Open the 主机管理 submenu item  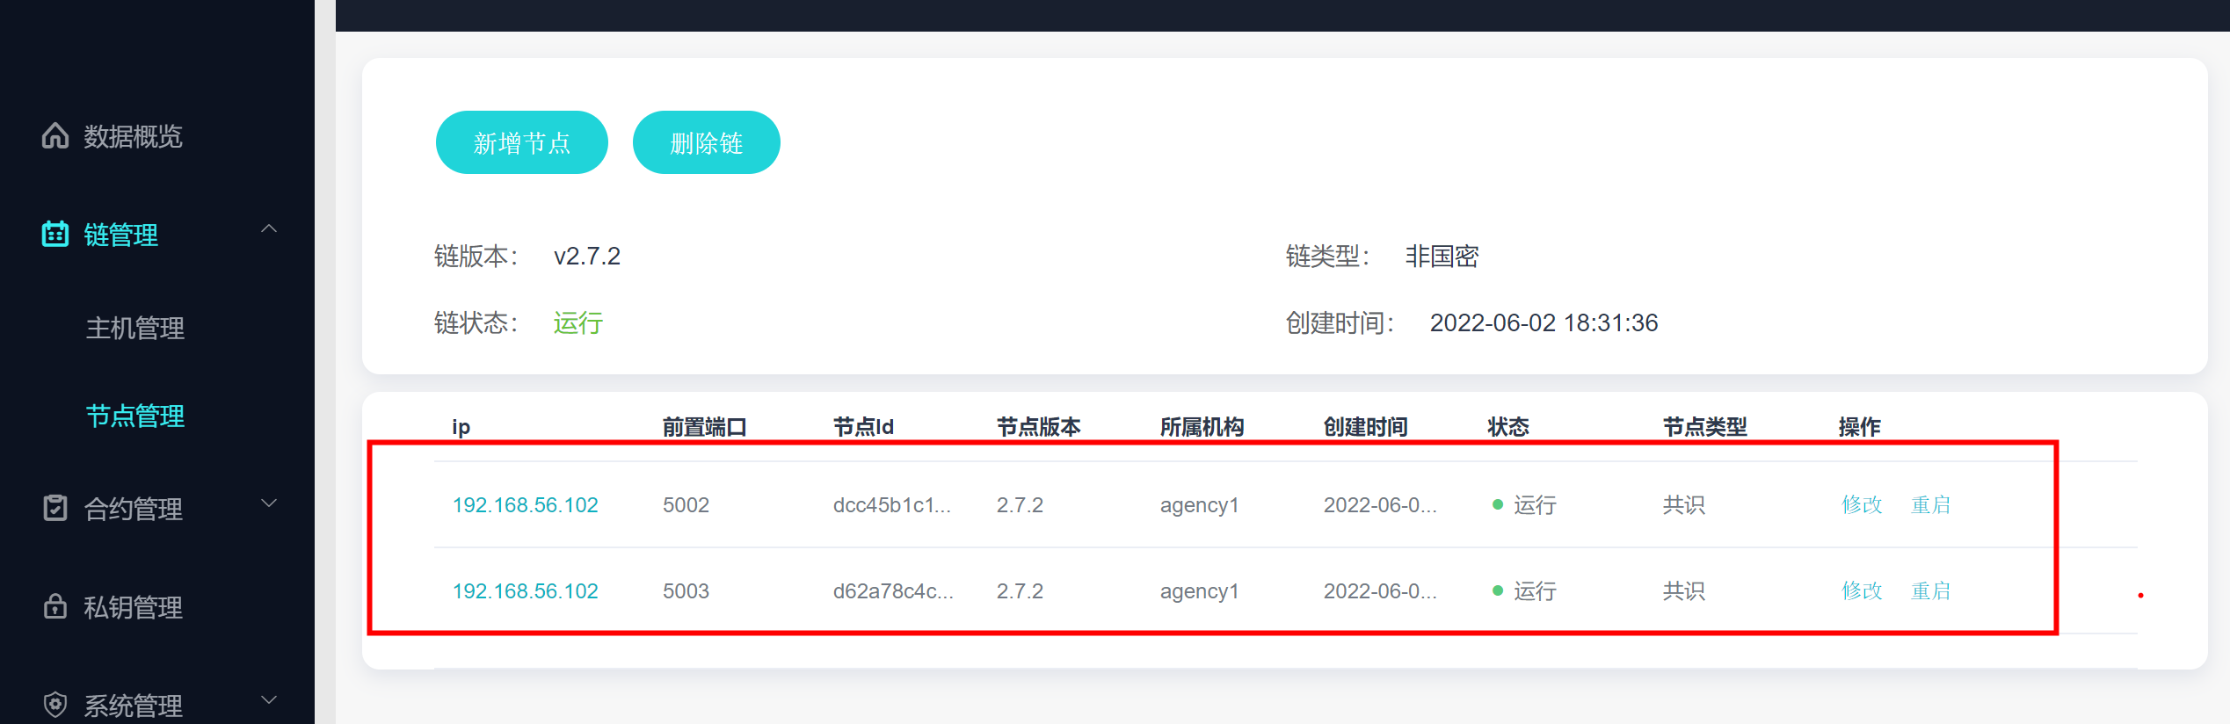click(x=134, y=328)
